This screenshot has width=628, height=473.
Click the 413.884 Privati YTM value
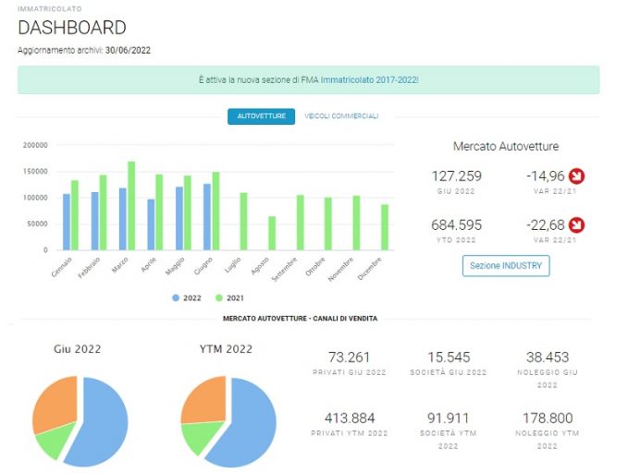point(350,418)
